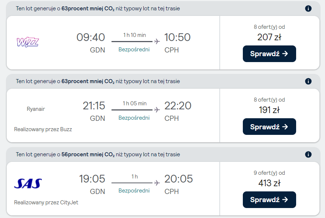Click the 207 zł price on Wizz flight

click(x=269, y=37)
